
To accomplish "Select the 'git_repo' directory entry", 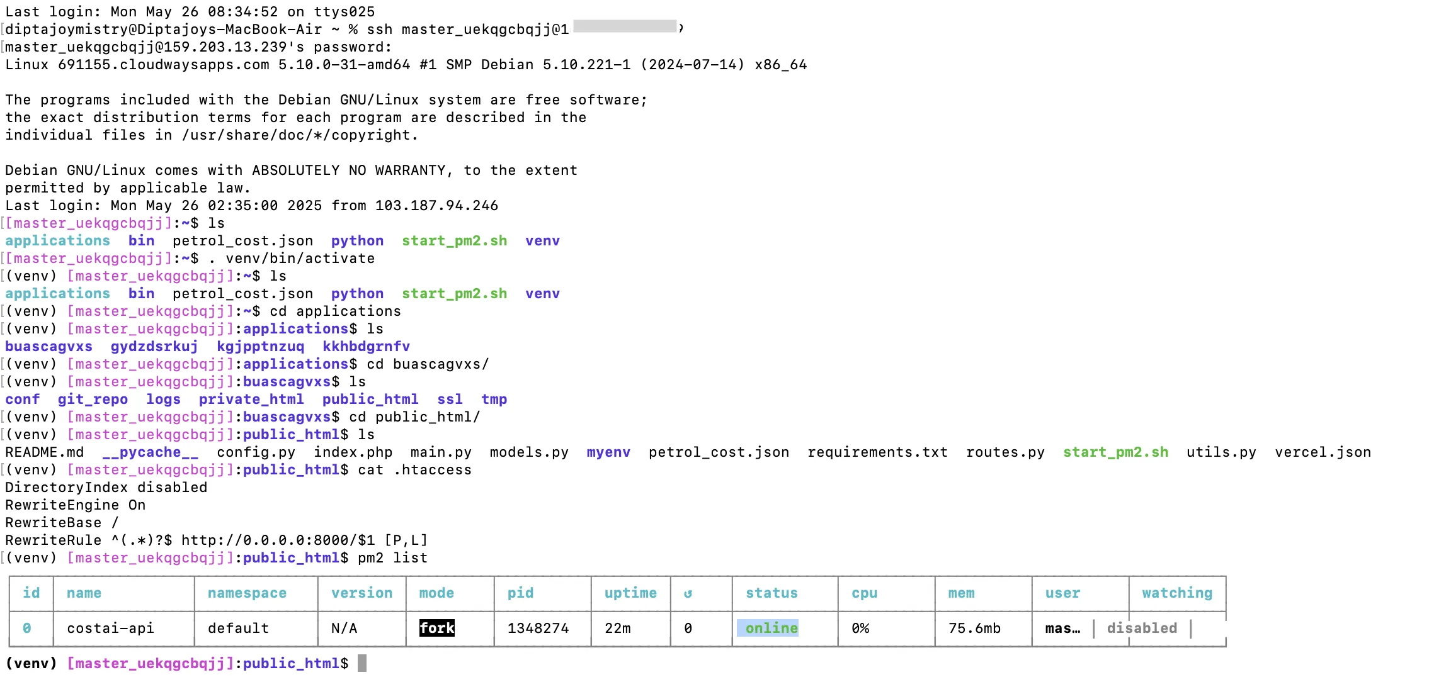I will pos(93,400).
